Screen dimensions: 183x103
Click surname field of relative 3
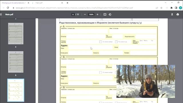pyautogui.click(x=84, y=92)
